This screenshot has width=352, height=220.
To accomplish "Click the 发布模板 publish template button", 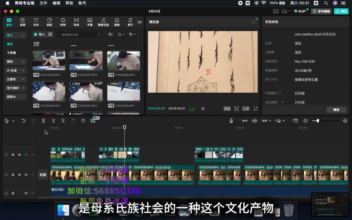I will tap(321, 11).
